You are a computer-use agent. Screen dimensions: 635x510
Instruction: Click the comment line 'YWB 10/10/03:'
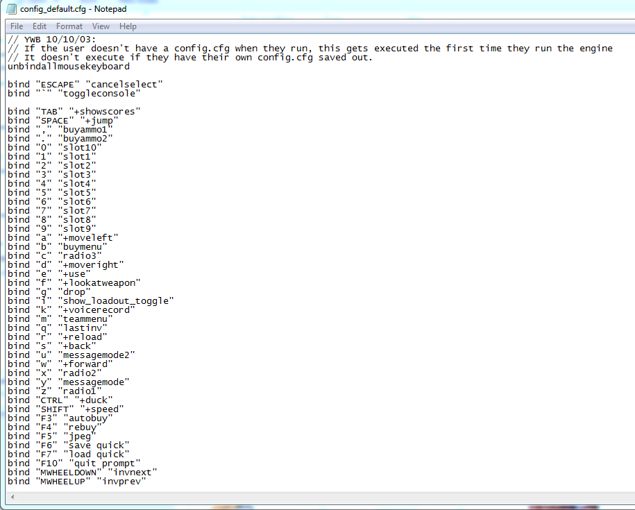[52, 40]
